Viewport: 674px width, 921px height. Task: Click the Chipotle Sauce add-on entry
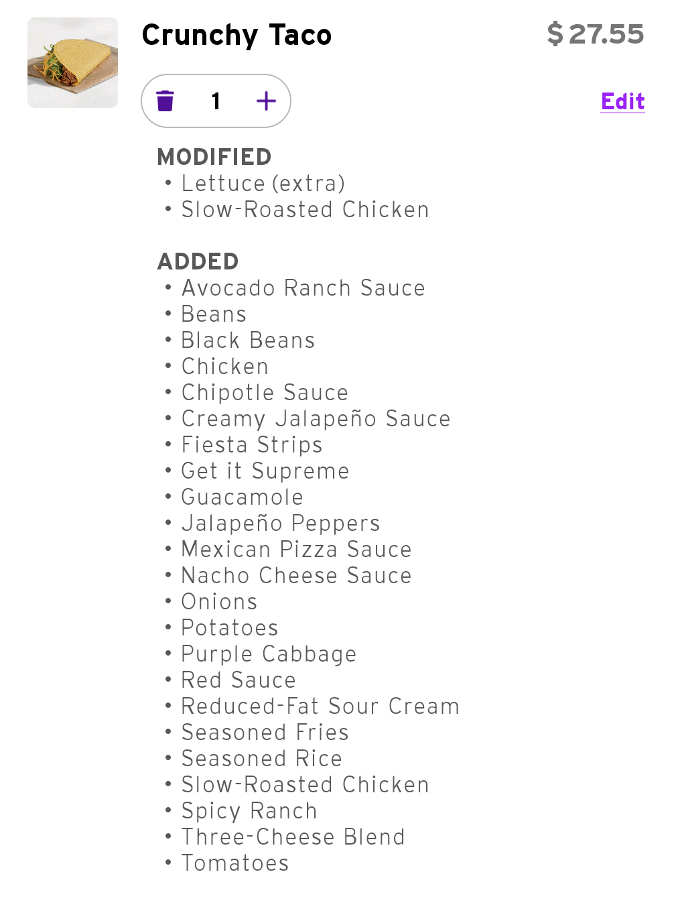[x=265, y=393]
